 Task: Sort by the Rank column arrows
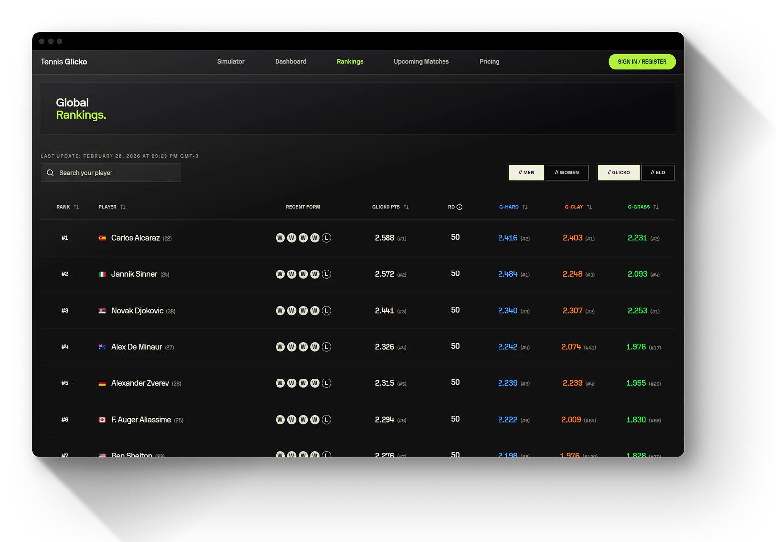pos(76,207)
